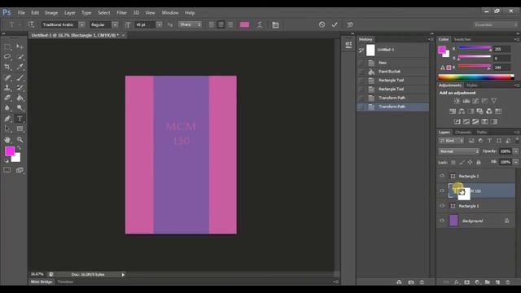Click the foreground color swatch in toolbox
Viewport: 521px width, 293px height.
pos(10,151)
